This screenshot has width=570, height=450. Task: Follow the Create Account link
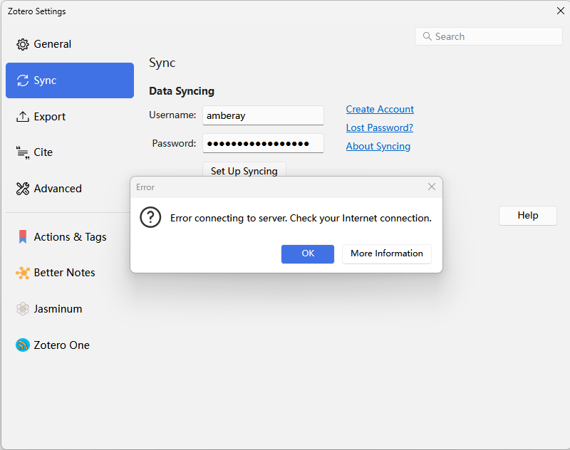[380, 110]
